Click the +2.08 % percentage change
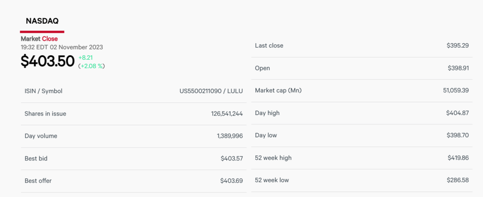 (92, 66)
